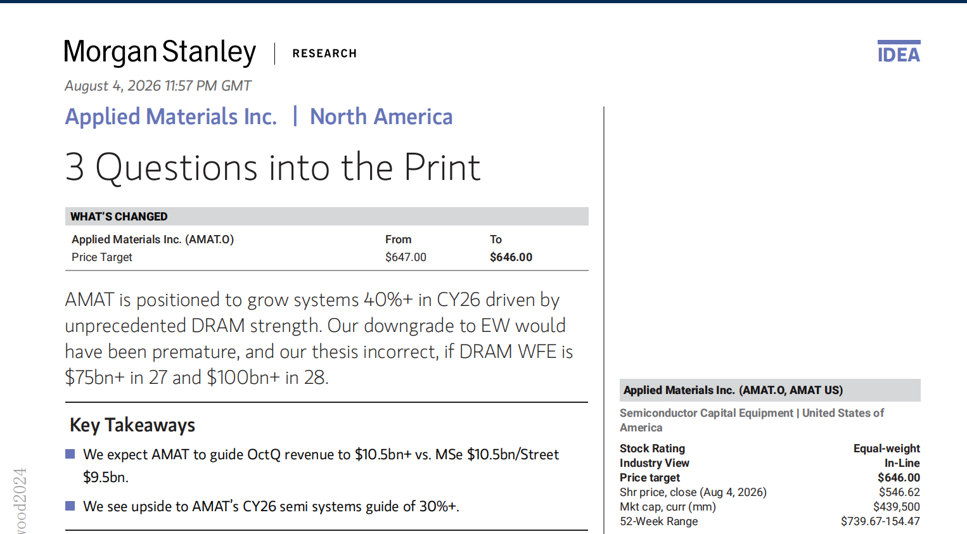Open the Semiconductor Capital Equipment industry link
This screenshot has height=534, width=967.
point(706,413)
